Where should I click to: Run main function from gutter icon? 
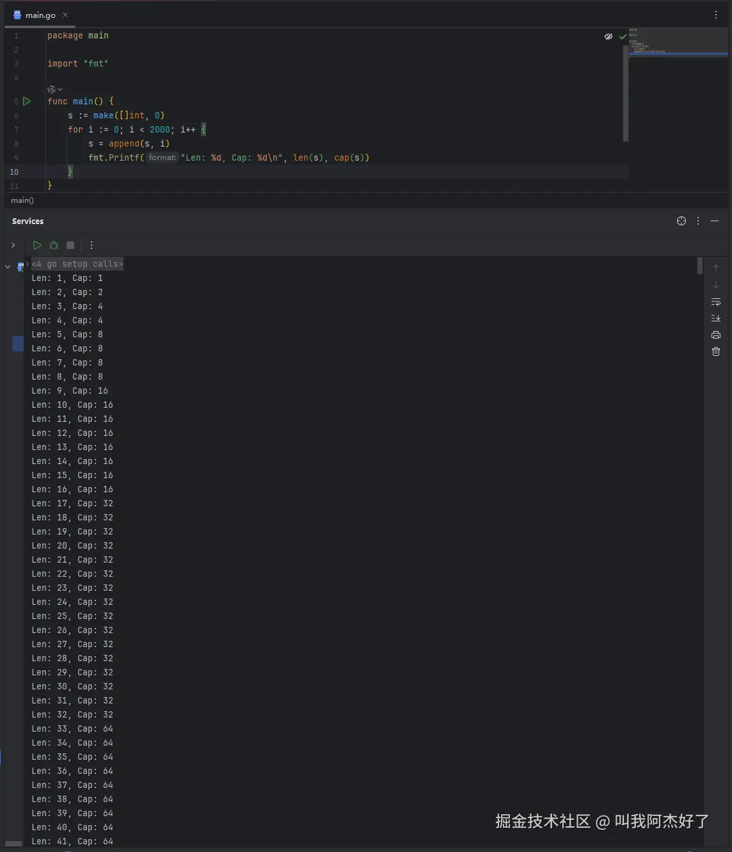point(27,101)
